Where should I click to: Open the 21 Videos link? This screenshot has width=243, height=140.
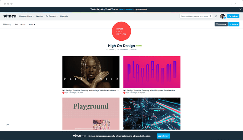[110, 50]
